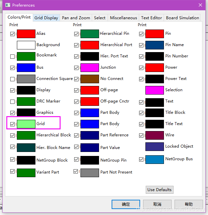Viewport: 208px width, 215px height.
Task: Cancel with the 取消 button
Action: pos(157,204)
